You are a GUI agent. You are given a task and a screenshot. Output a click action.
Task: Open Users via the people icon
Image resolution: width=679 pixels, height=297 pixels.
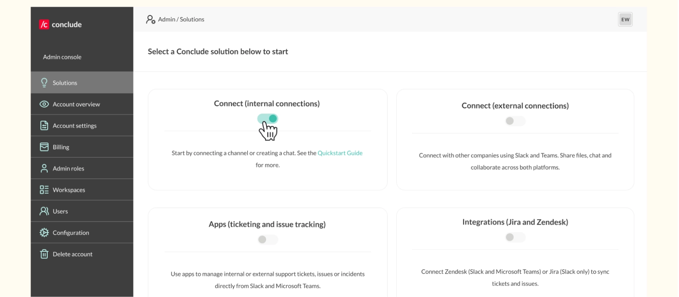44,211
